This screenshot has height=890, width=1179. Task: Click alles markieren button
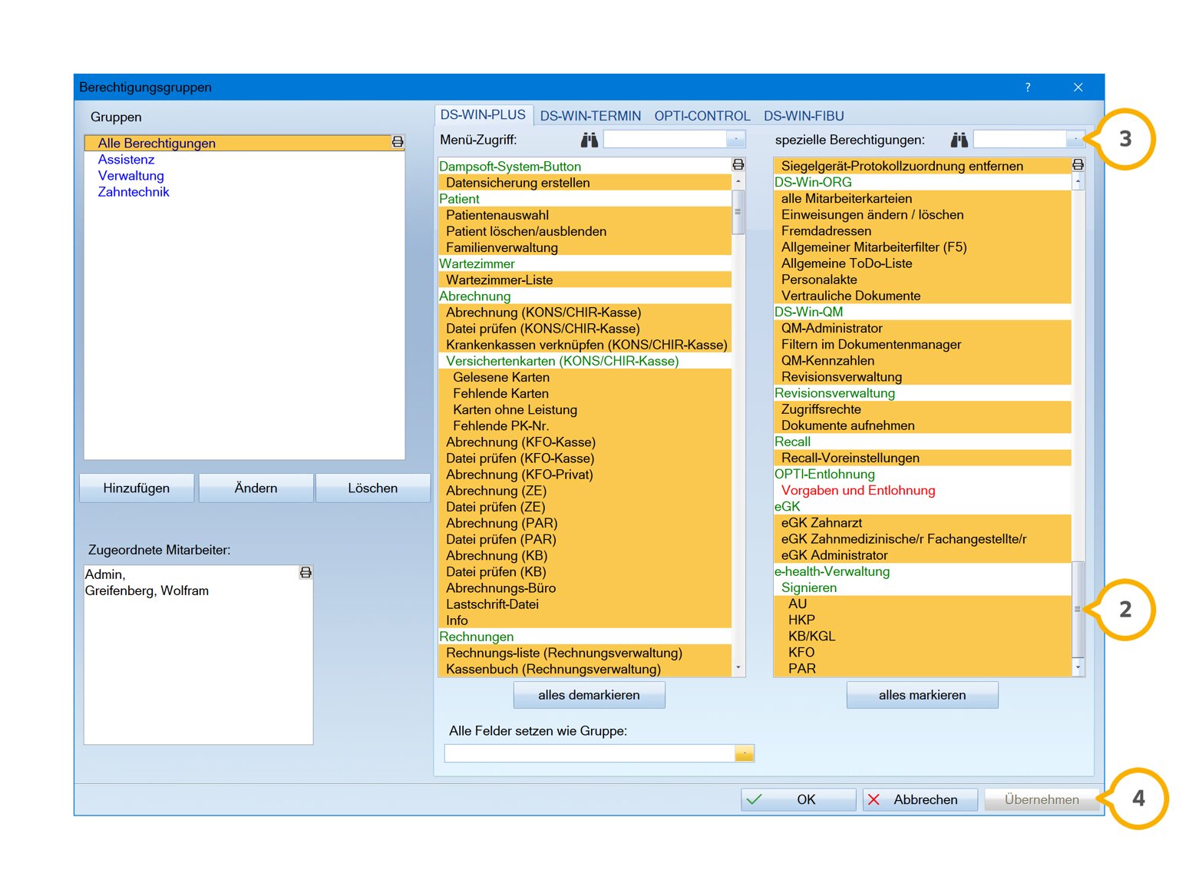[922, 695]
